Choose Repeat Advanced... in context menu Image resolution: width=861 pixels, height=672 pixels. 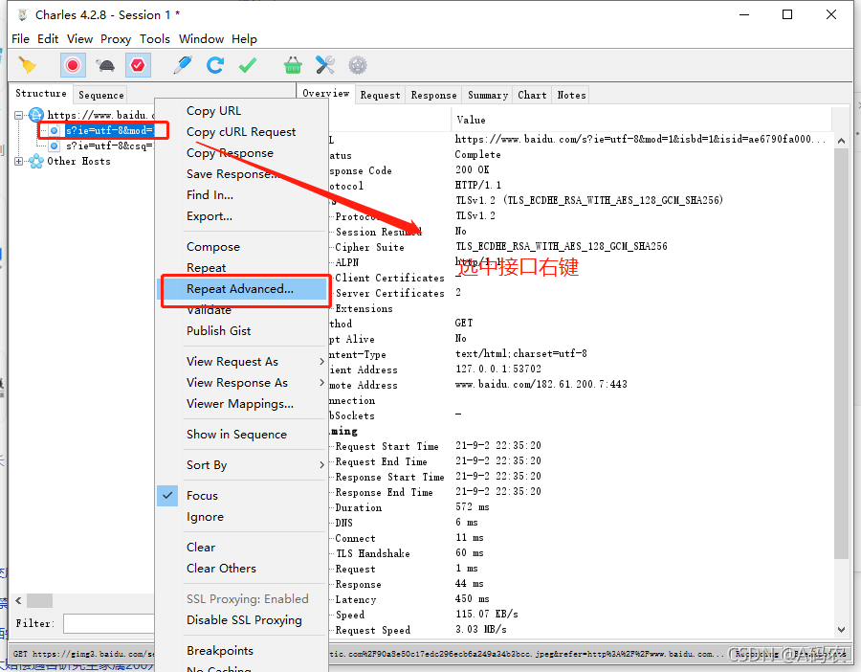[x=243, y=289]
